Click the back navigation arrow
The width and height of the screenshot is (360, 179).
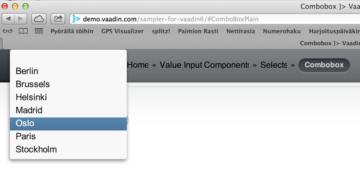[8, 19]
